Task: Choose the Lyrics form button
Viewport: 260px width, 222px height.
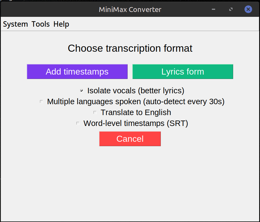Action: coord(183,72)
